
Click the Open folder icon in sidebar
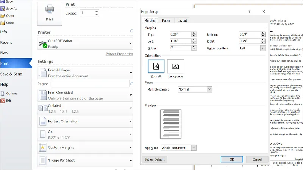click(x=3, y=16)
